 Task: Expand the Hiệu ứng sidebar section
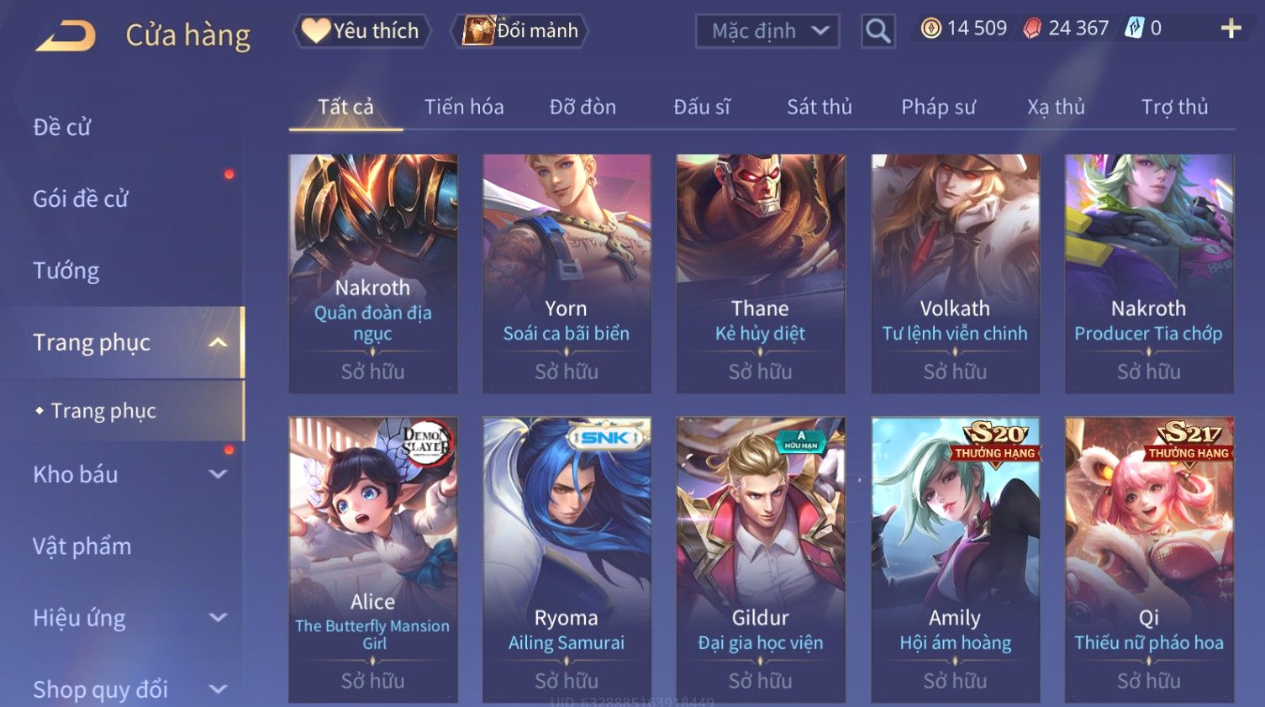point(218,618)
